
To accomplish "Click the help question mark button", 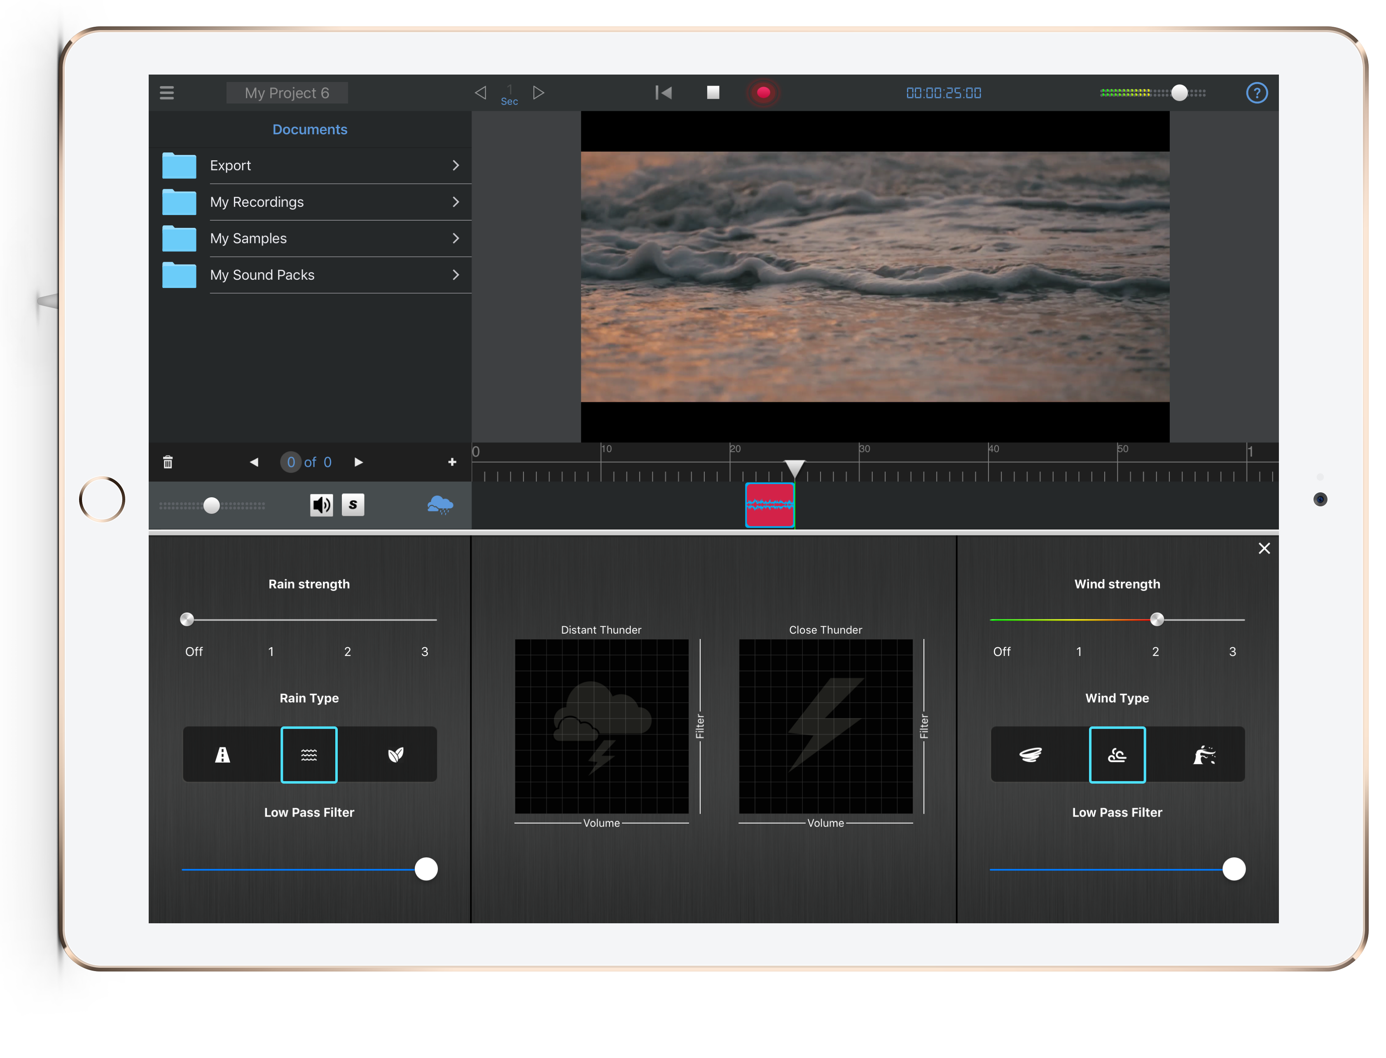I will [1256, 92].
